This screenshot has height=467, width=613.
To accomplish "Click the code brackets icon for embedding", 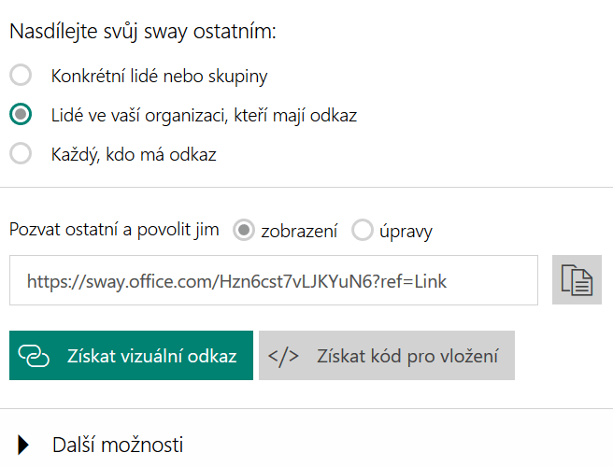I will [282, 356].
